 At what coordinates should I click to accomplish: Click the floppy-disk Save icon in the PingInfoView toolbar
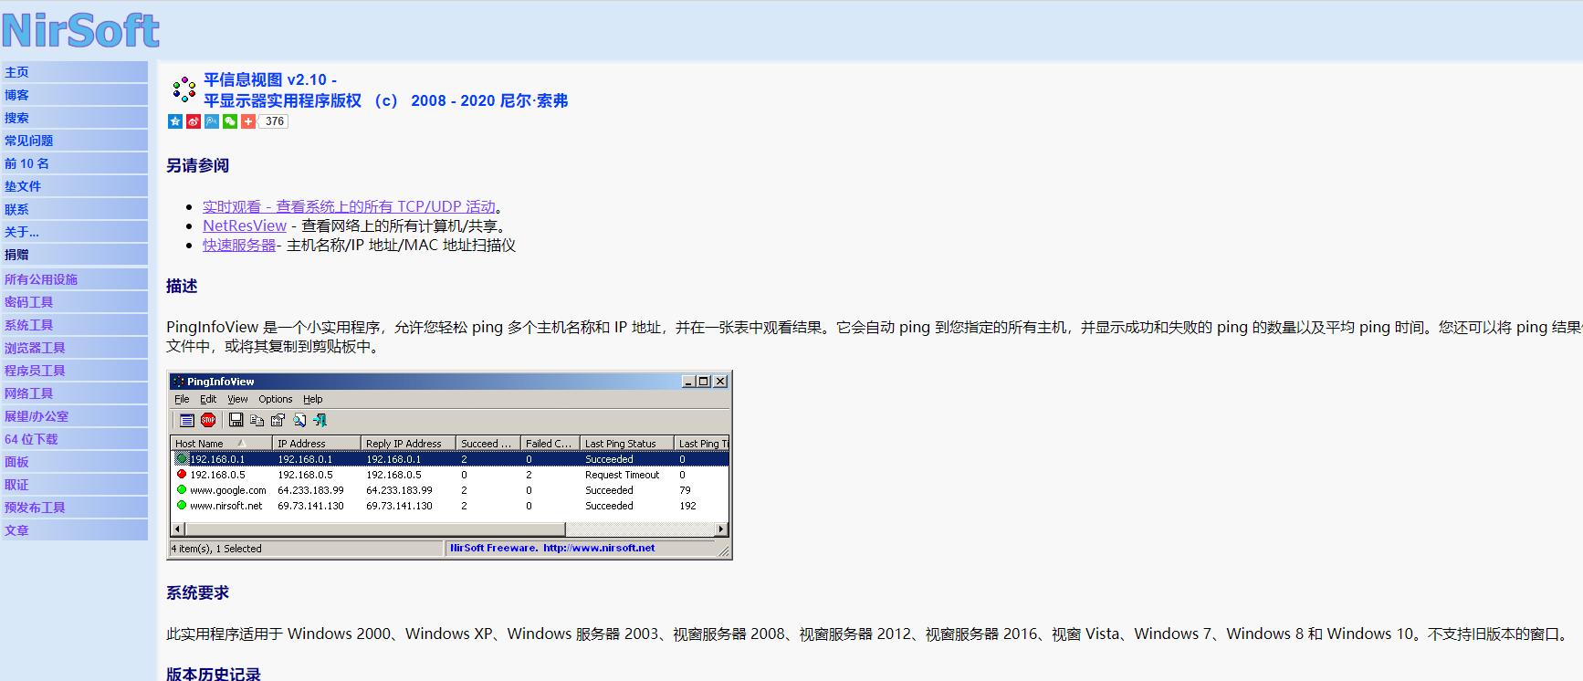(236, 420)
